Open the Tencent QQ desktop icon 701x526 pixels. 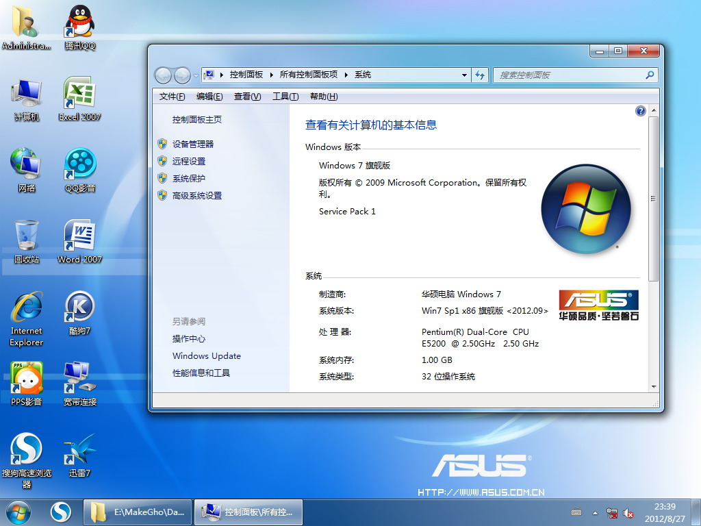click(79, 23)
